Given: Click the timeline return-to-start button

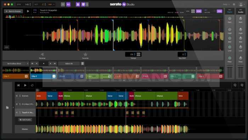Looking at the screenshot, I should click(x=18, y=85).
